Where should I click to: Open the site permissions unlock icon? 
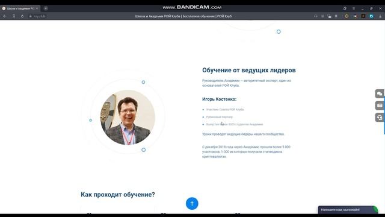pyautogui.click(x=329, y=16)
